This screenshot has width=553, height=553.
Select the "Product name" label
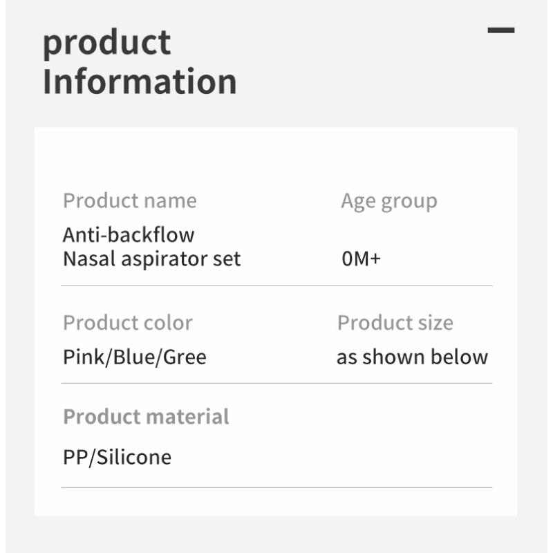tap(129, 200)
